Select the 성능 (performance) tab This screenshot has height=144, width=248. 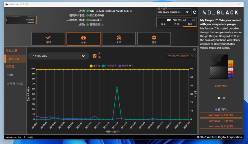[83, 39]
